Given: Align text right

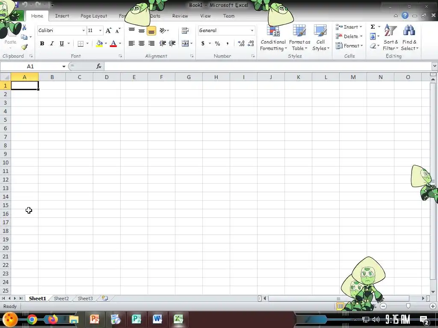Looking at the screenshot, I should point(151,43).
